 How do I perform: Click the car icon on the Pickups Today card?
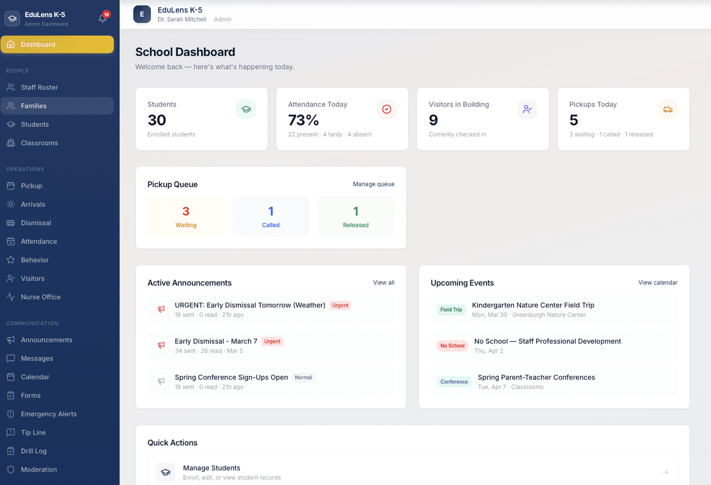pyautogui.click(x=668, y=109)
